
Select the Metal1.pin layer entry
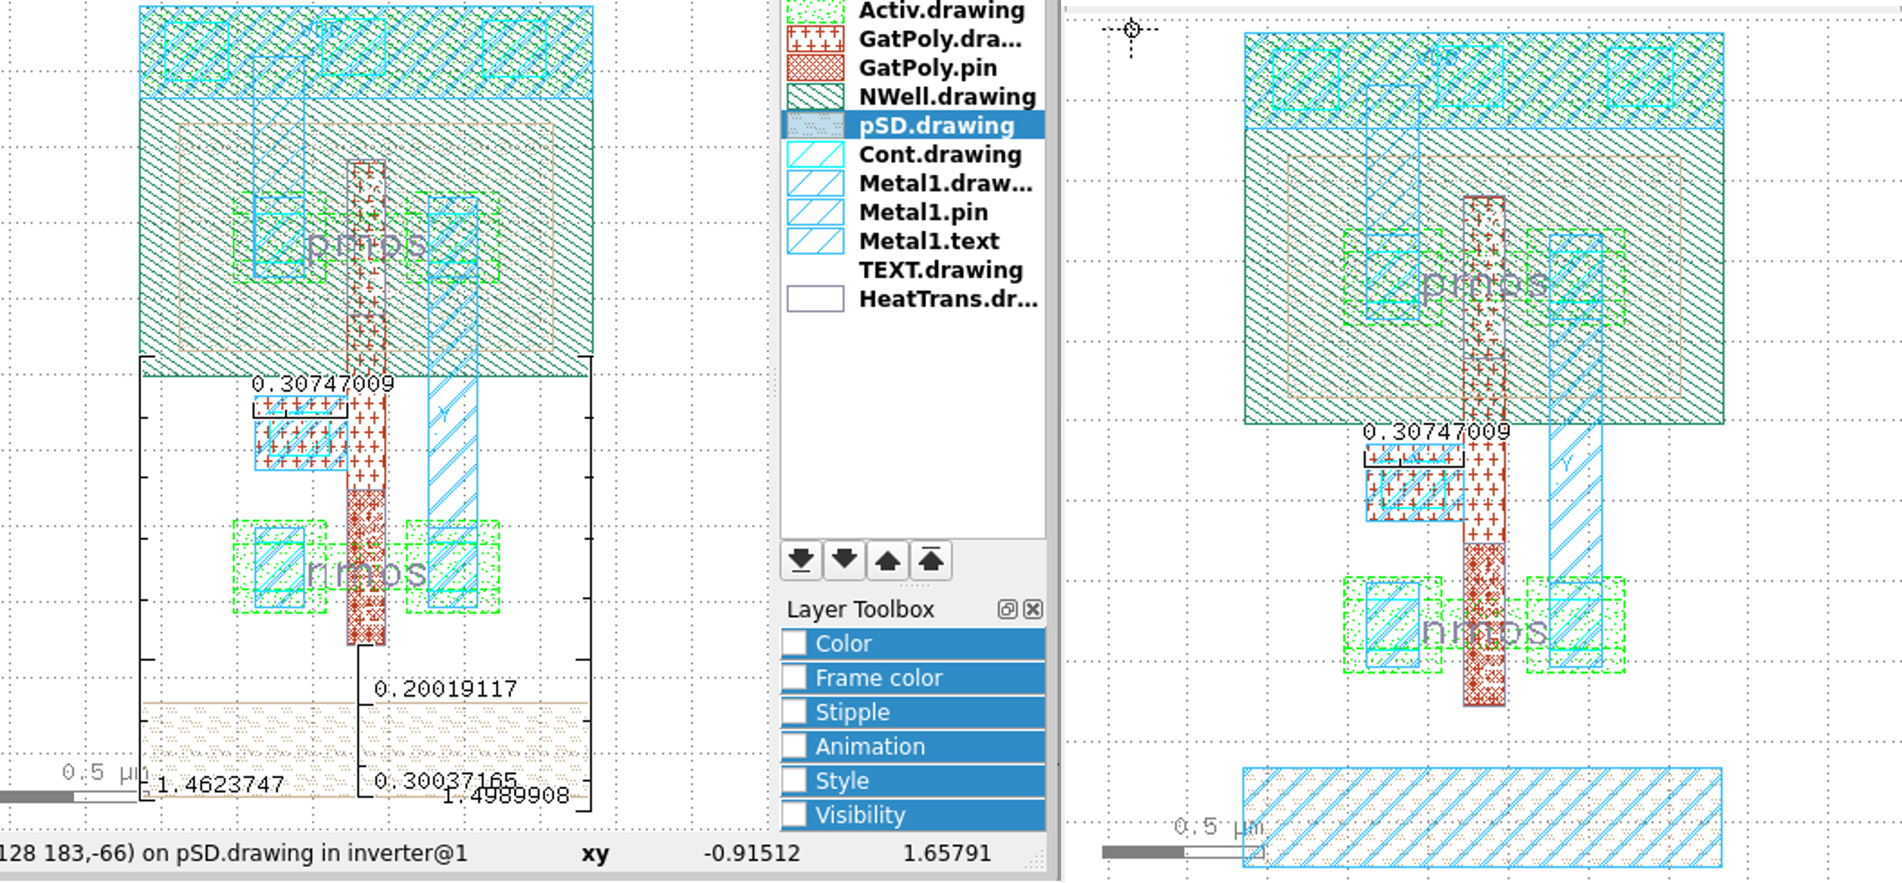coord(923,213)
